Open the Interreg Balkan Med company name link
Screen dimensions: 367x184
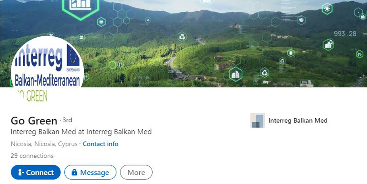[298, 121]
